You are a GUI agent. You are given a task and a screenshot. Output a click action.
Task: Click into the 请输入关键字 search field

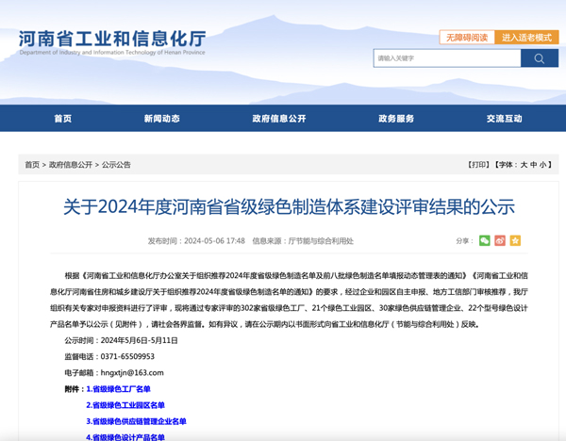pyautogui.click(x=446, y=58)
